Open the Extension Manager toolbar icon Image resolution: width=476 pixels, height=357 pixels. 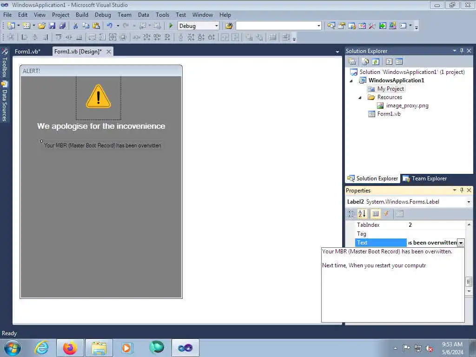pos(392,26)
